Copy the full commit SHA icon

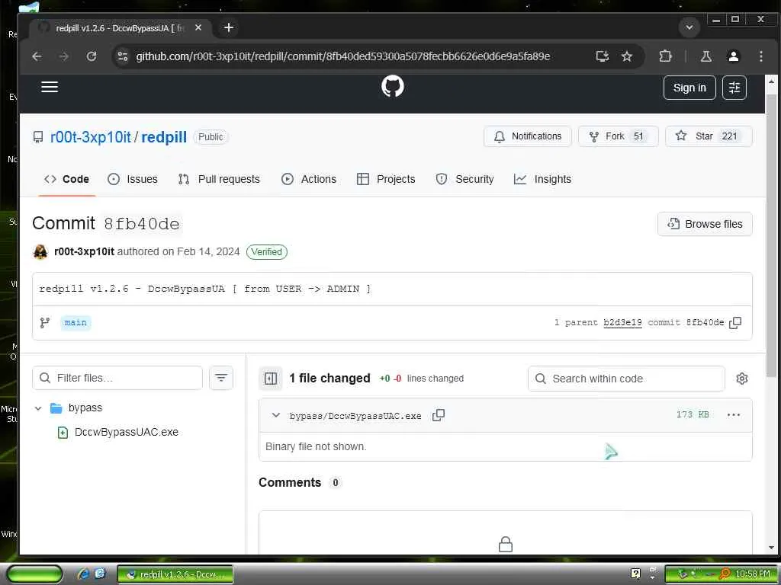(x=735, y=322)
